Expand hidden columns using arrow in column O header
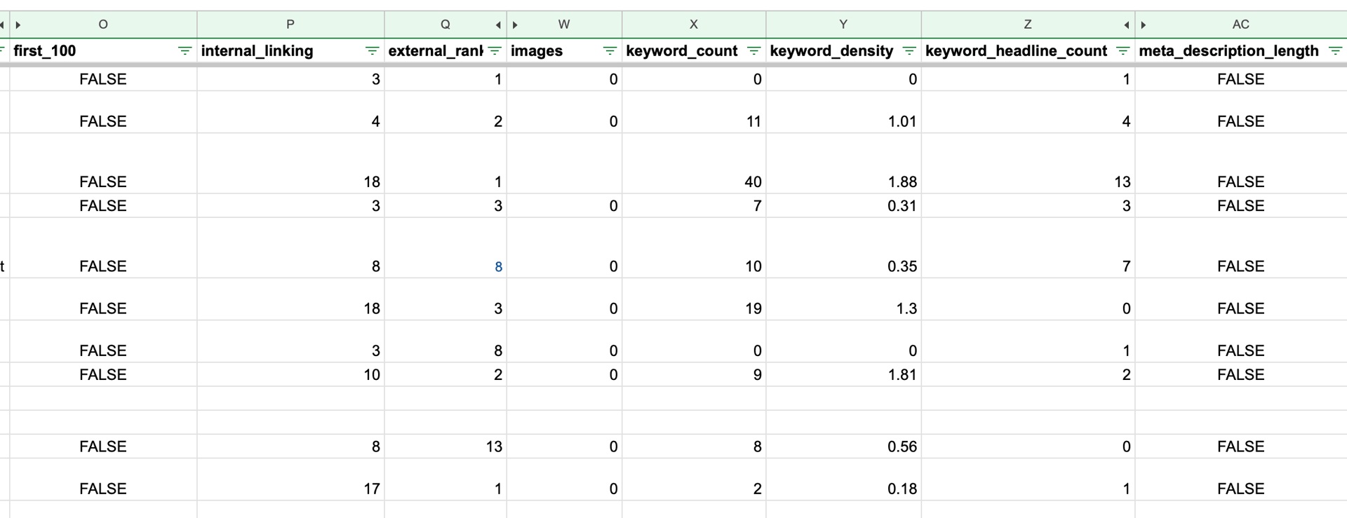 pos(18,25)
